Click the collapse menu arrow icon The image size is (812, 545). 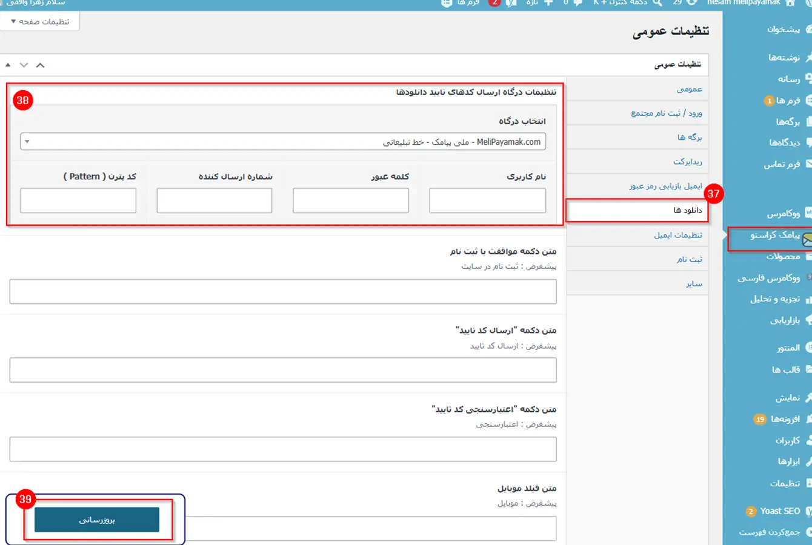808,532
